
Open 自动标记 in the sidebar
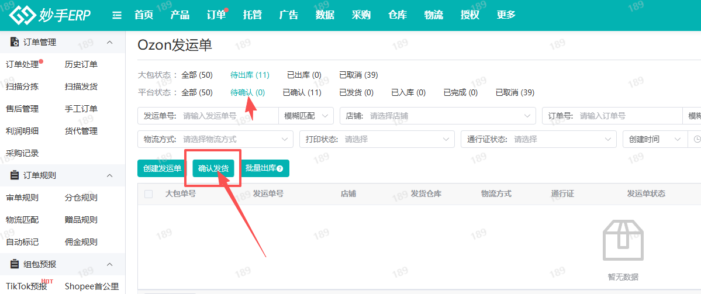22,242
